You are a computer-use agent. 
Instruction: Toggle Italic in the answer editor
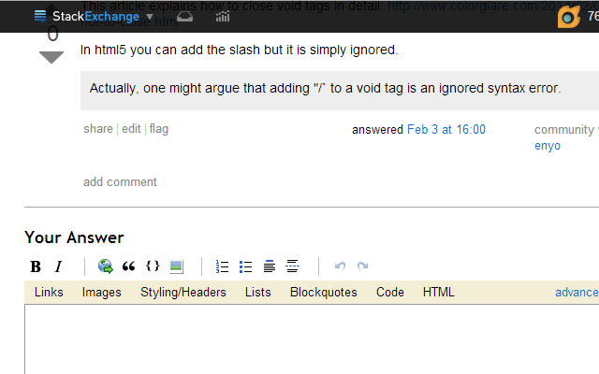(x=58, y=266)
